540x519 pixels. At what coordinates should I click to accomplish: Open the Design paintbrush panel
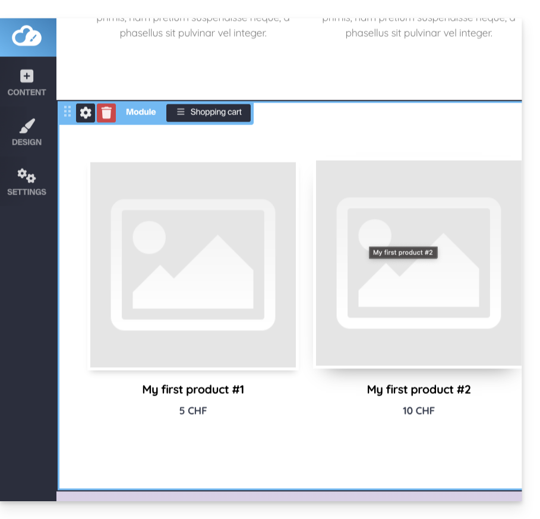pos(27,127)
